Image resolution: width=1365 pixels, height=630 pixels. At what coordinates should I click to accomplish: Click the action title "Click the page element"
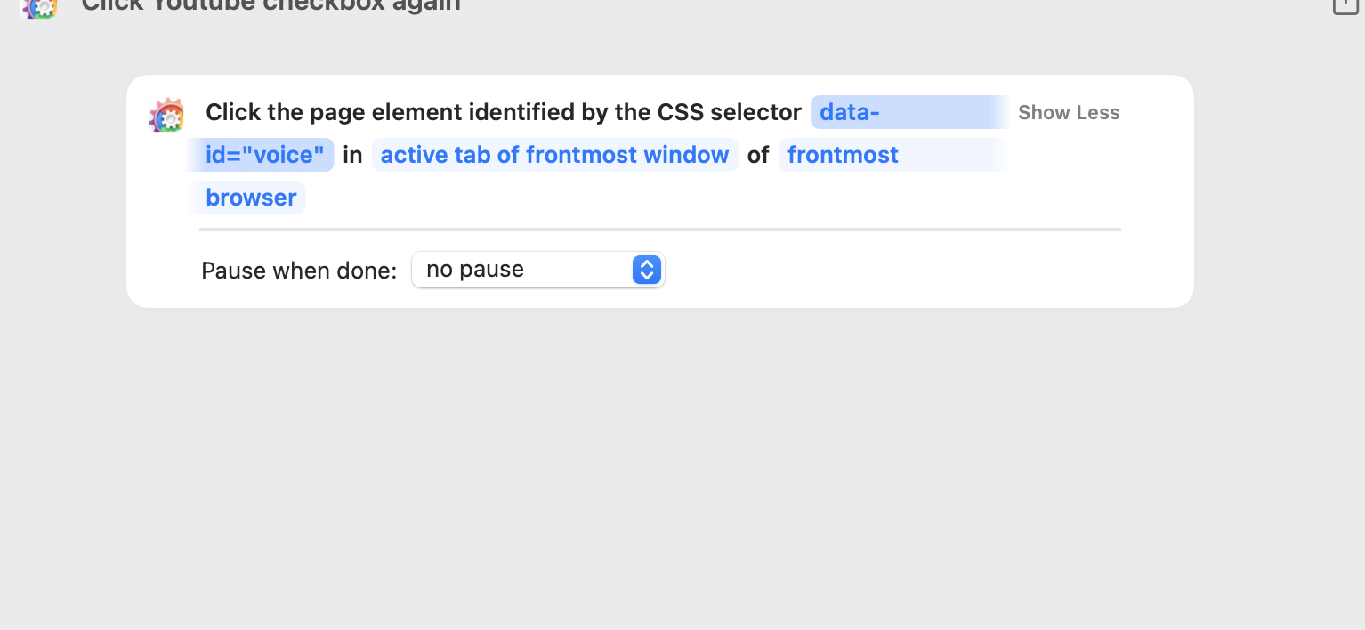click(503, 112)
